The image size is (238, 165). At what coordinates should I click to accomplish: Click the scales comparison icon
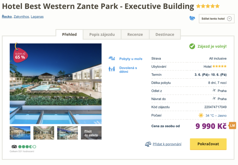(148, 144)
